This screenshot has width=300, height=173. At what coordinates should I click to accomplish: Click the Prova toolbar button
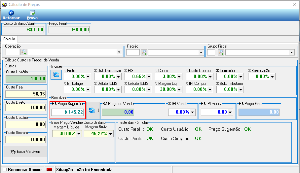(x=32, y=15)
